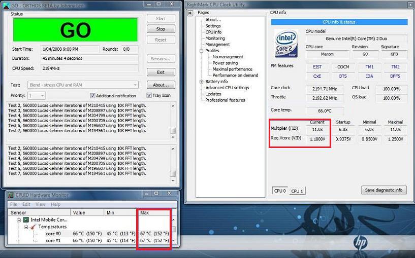Click the Start button in ORTHOS
This screenshot has height=258, width=415.
161,18
